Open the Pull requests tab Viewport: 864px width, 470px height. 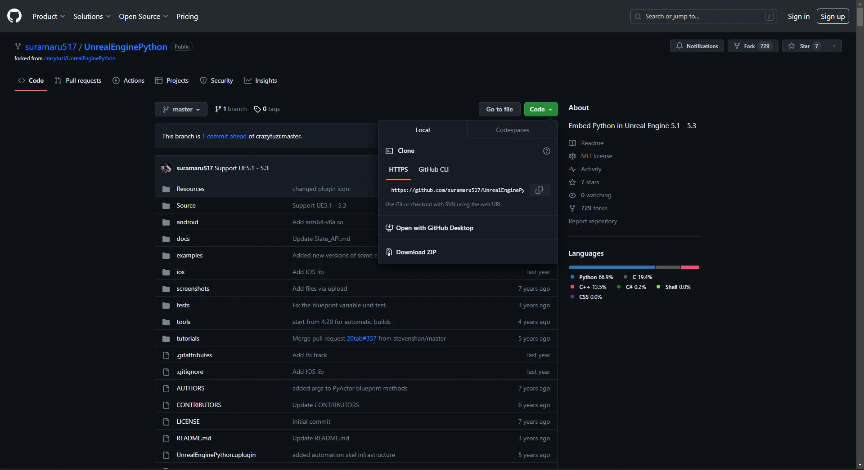pyautogui.click(x=78, y=80)
